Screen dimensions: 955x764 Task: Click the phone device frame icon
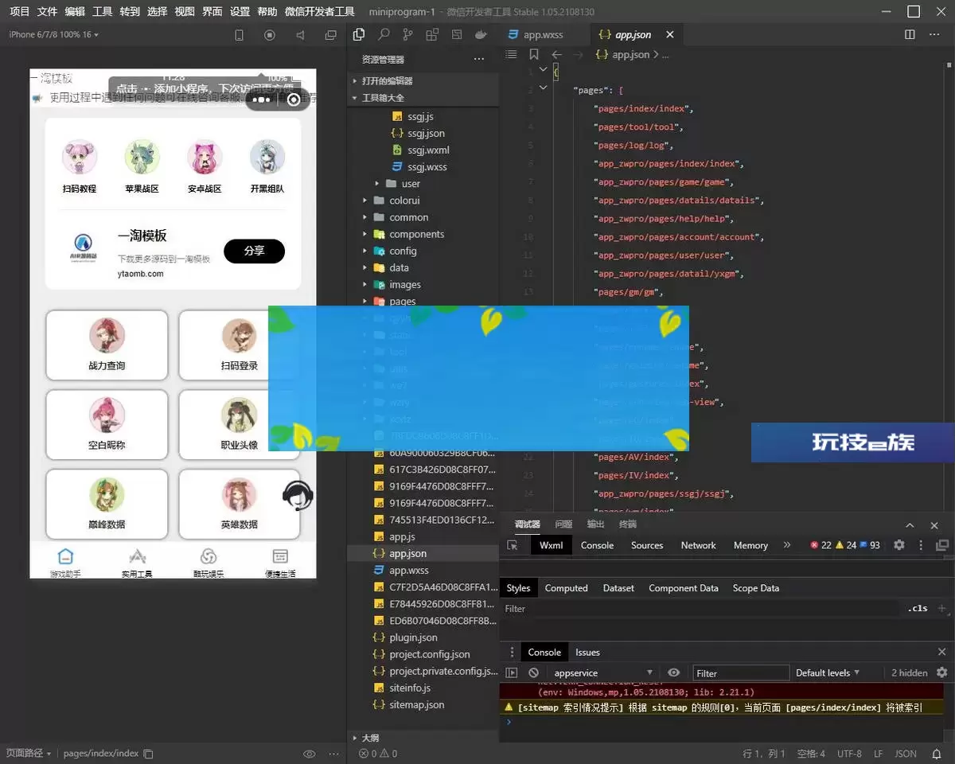(x=239, y=35)
